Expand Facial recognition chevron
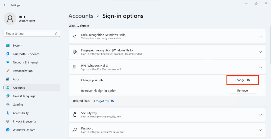Screen dimensions: 271x139 [x=261, y=36]
